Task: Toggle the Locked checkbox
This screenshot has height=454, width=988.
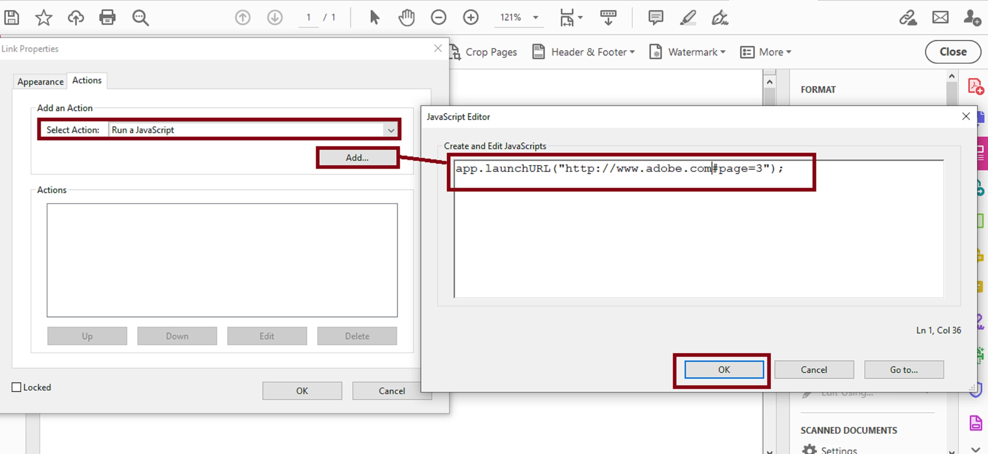Action: coord(16,387)
